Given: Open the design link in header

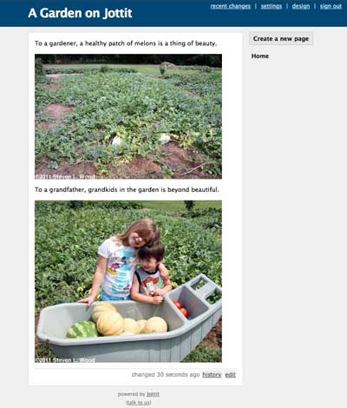Looking at the screenshot, I should point(301,6).
